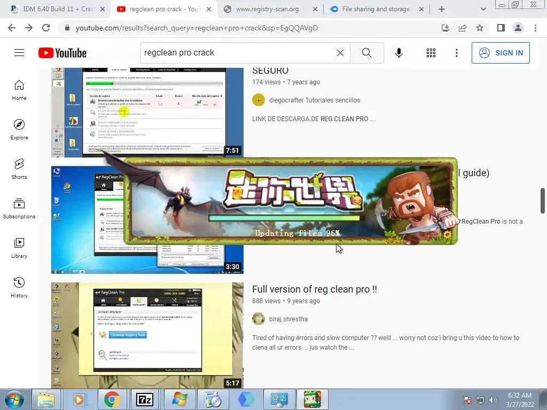Click 'LINK DE DESCARGA DE REG CLEAN PRO' description

313,119
